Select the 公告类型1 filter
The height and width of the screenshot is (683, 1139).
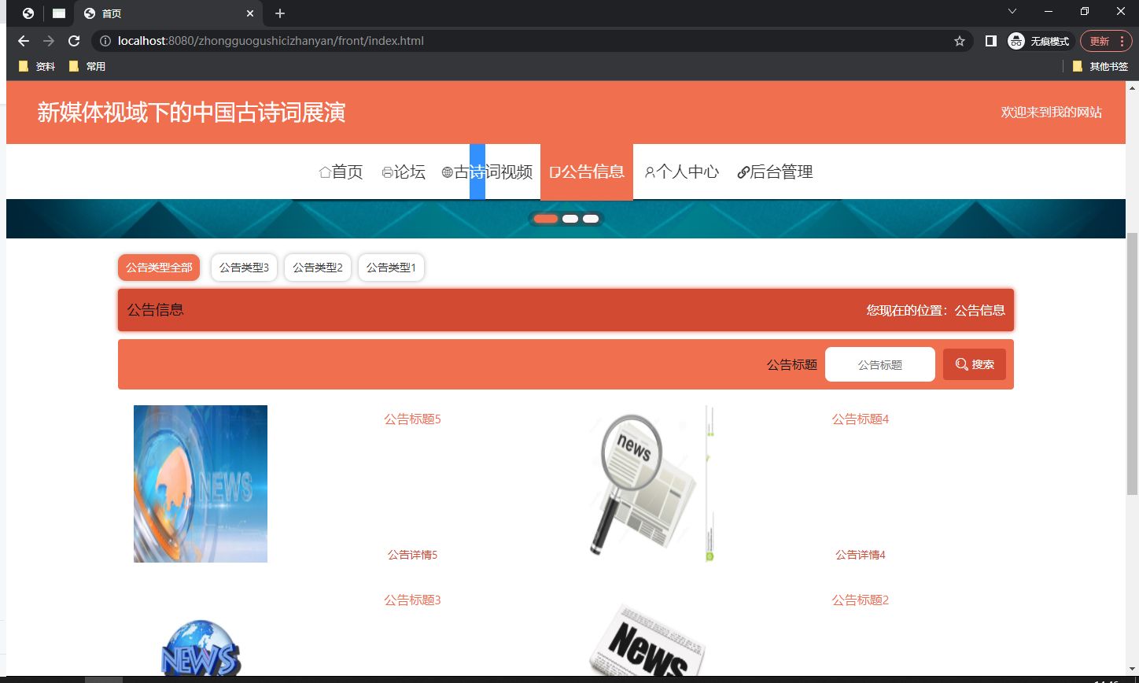391,267
